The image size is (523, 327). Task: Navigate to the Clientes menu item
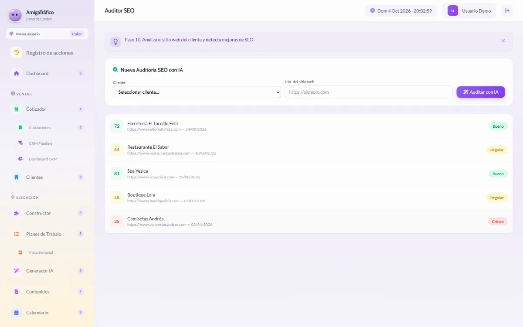pyautogui.click(x=47, y=177)
